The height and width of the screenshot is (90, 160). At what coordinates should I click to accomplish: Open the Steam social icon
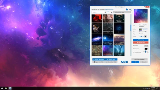(x=122, y=62)
